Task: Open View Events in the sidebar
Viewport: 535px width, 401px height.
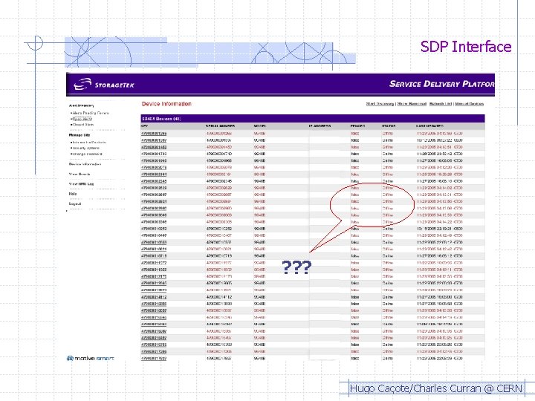Action: pyautogui.click(x=80, y=174)
